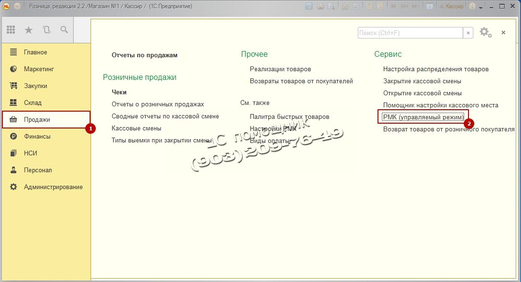
Task: Open Favorites star icon
Action: [x=29, y=30]
